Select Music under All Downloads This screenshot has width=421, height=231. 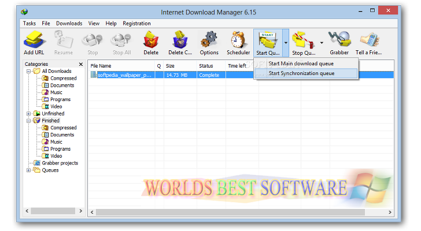(56, 92)
